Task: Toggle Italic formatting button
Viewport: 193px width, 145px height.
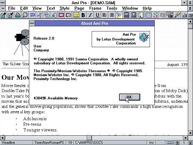Action: 90,15
